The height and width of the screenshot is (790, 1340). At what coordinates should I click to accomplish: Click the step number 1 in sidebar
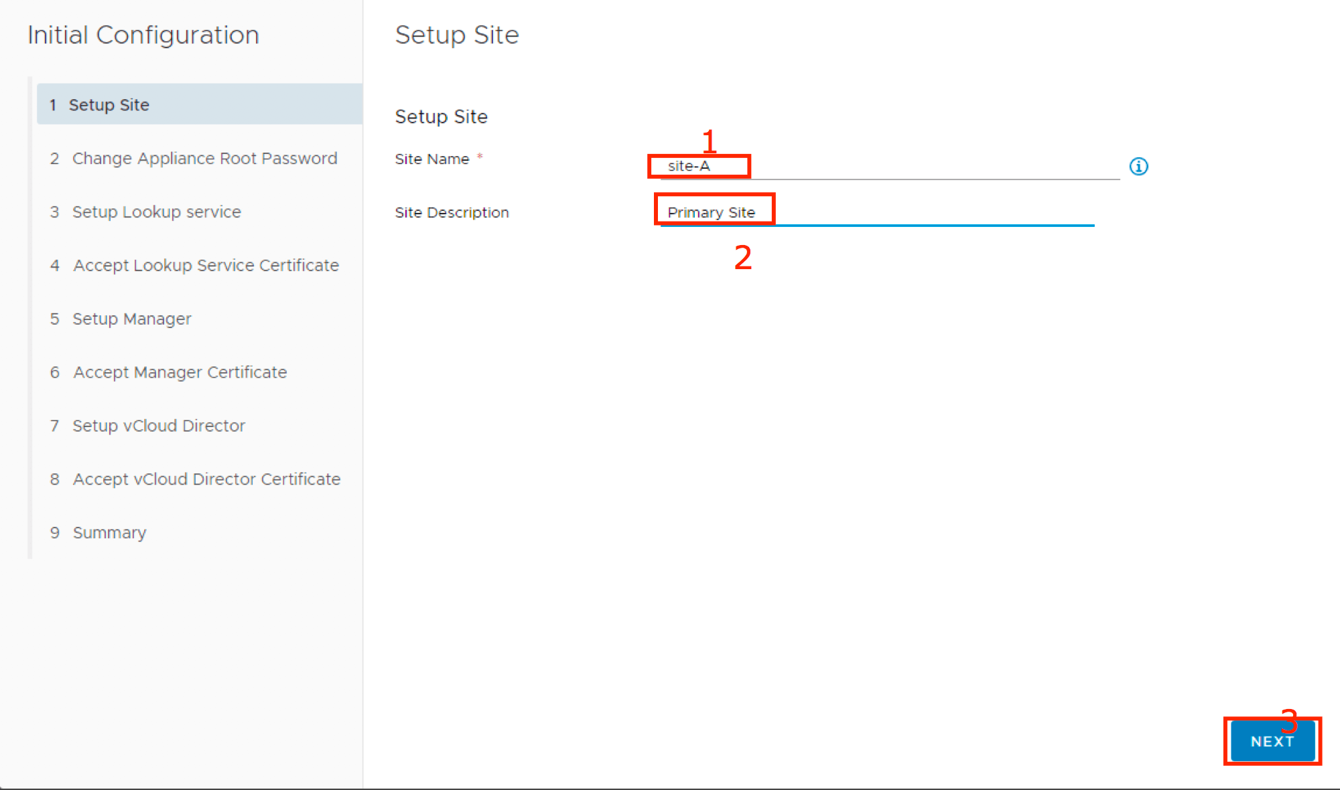tap(53, 105)
